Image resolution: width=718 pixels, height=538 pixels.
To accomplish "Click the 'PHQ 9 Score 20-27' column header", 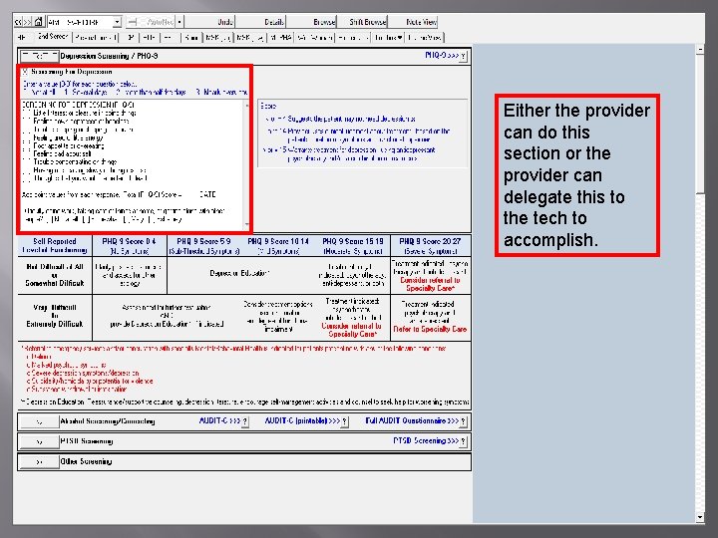I will pyautogui.click(x=430, y=246).
